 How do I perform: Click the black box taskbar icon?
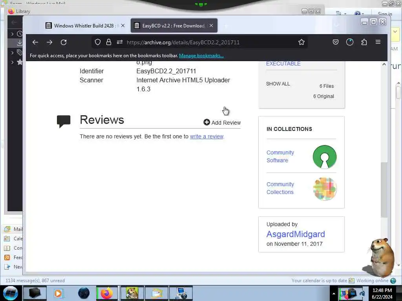35,293
